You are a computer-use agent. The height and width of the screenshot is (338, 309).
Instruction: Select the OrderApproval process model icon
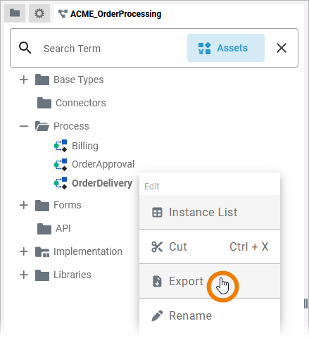point(61,164)
